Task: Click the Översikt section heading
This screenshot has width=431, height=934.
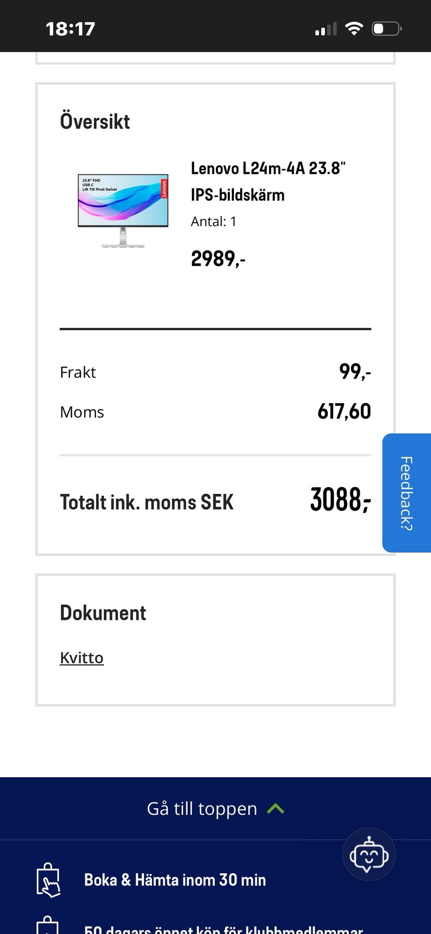Action: (95, 121)
